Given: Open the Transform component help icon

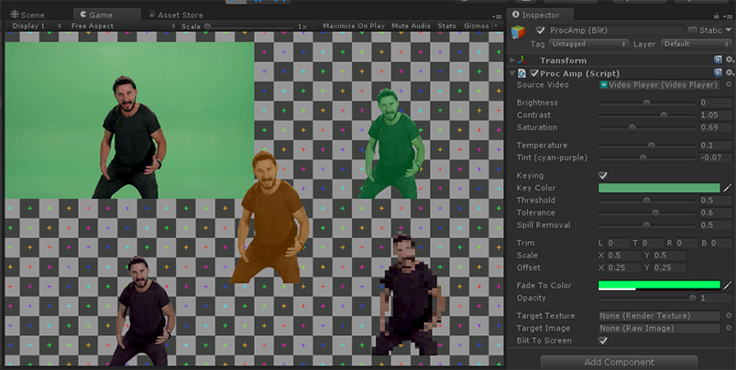Looking at the screenshot, I should [719, 60].
